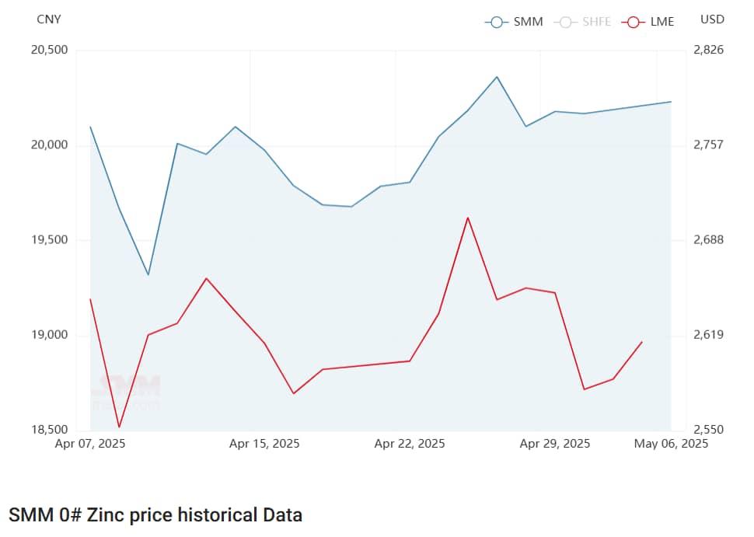Click the USD axis unit label
This screenshot has width=754, height=537.
point(712,19)
